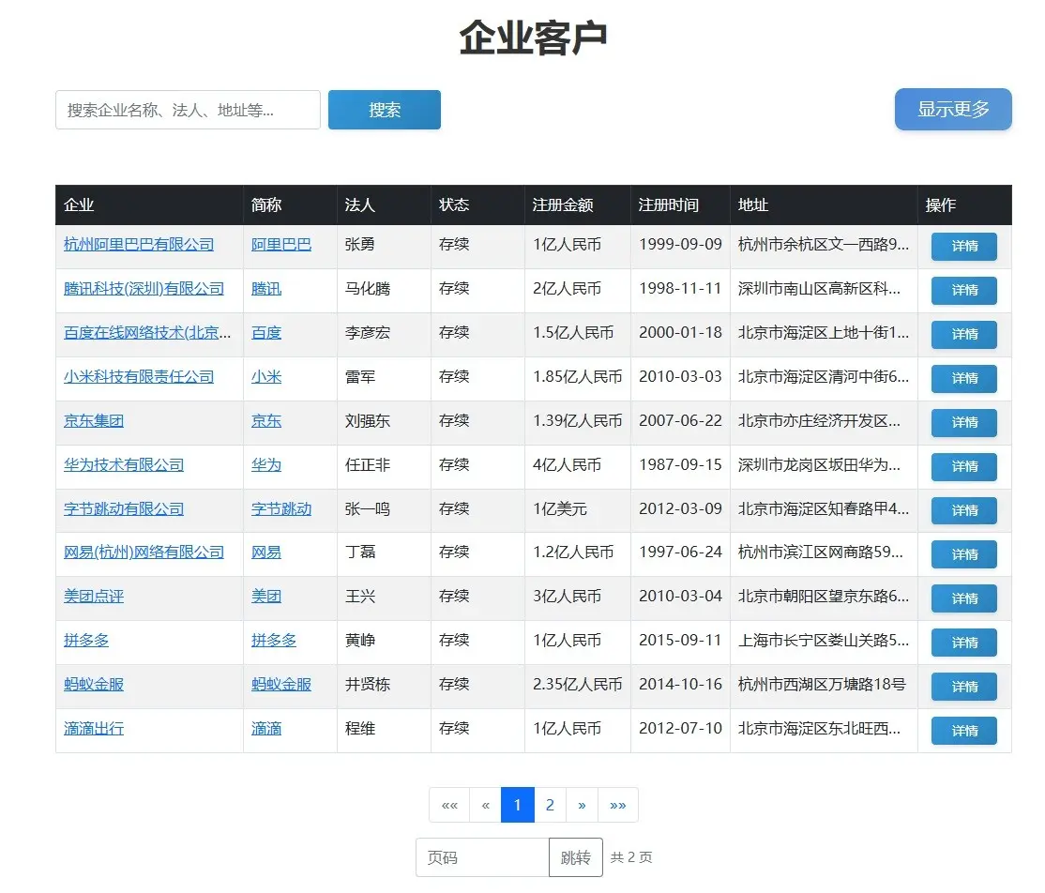Viewport: 1045px width, 893px height.
Task: Open the 百度 short name link
Action: tap(266, 333)
